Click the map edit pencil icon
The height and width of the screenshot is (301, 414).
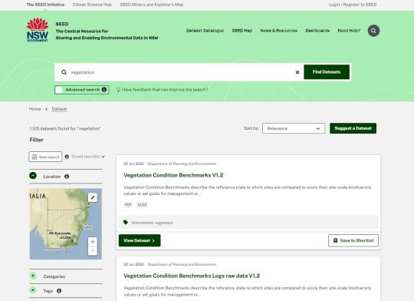point(93,197)
